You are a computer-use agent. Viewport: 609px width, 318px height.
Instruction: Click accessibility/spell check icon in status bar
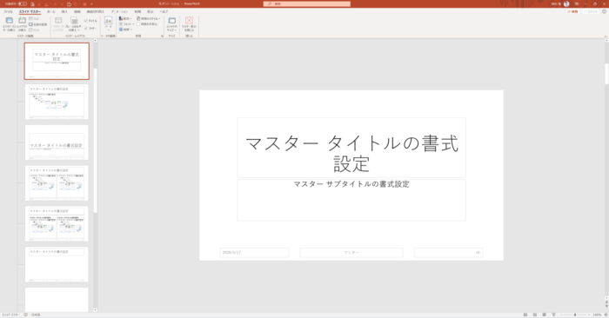(x=25, y=315)
